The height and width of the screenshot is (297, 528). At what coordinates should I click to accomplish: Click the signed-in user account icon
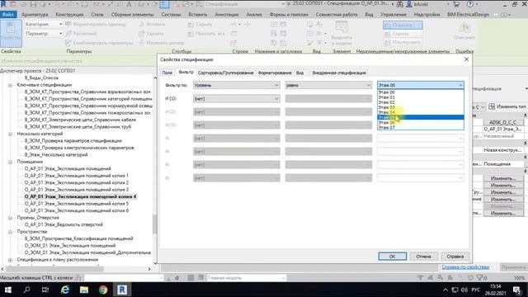pos(409,4)
